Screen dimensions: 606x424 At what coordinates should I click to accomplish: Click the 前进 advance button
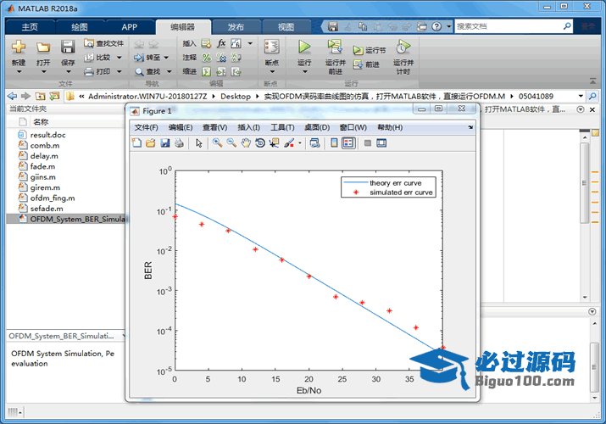tap(366, 64)
